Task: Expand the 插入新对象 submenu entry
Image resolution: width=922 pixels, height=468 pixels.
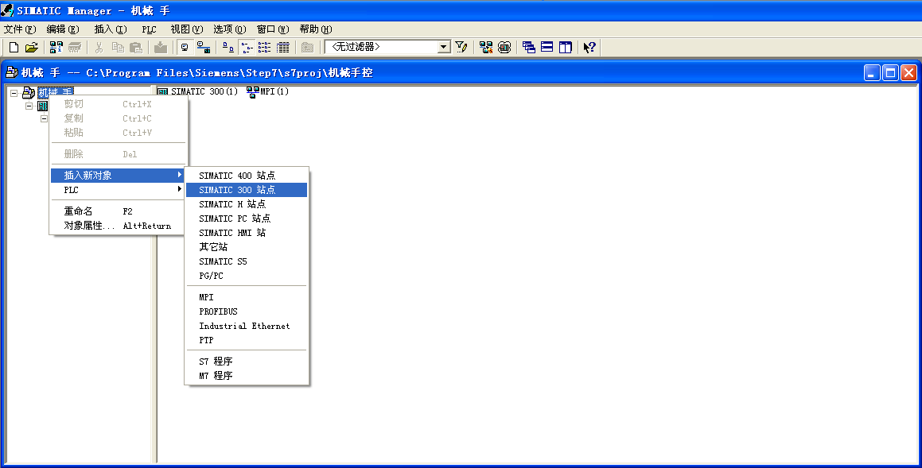Action: point(119,175)
